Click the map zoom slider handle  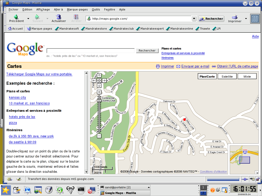click(x=99, y=101)
